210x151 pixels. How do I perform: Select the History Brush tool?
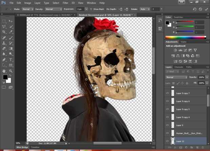coord(10,43)
